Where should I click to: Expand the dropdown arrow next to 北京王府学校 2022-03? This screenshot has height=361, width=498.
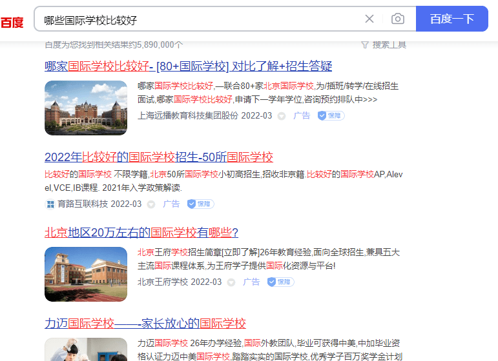tap(231, 282)
